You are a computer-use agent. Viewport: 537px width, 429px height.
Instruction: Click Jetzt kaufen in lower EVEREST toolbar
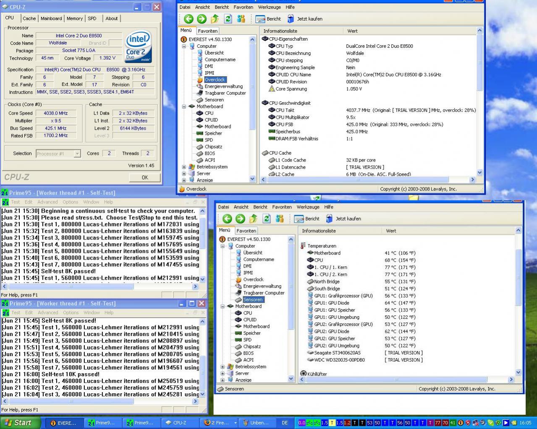point(343,218)
